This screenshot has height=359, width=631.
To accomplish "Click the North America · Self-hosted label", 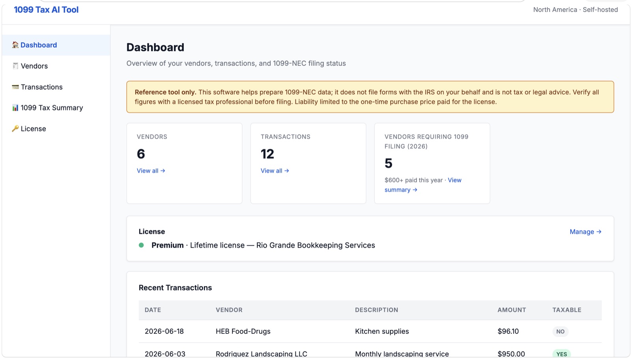I will pos(575,10).
